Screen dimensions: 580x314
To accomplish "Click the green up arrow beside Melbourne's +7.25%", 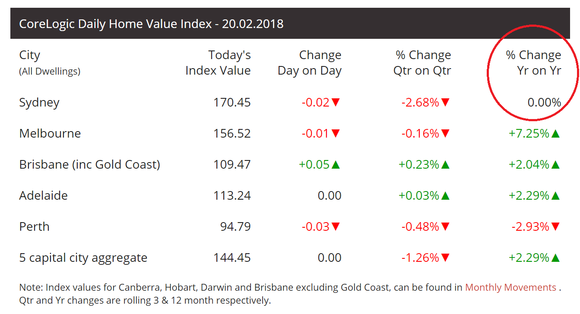I will (x=555, y=134).
